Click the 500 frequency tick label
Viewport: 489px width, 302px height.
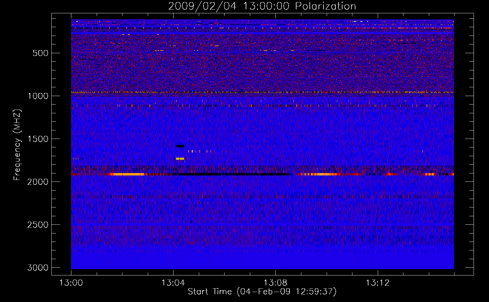point(40,53)
